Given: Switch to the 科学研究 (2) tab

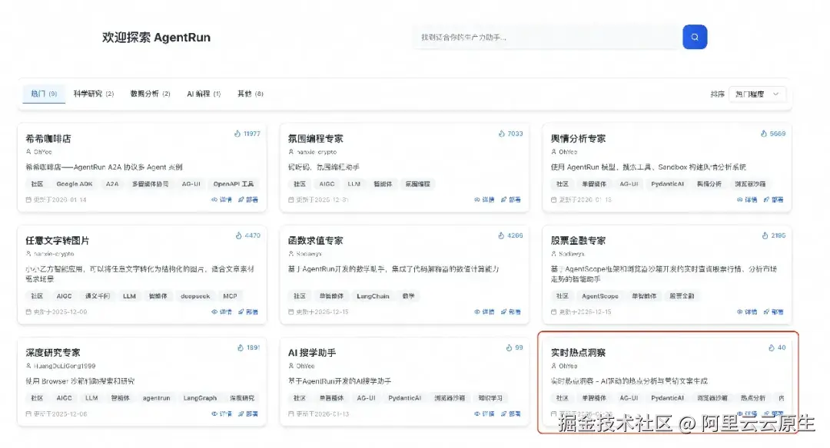Looking at the screenshot, I should (94, 94).
